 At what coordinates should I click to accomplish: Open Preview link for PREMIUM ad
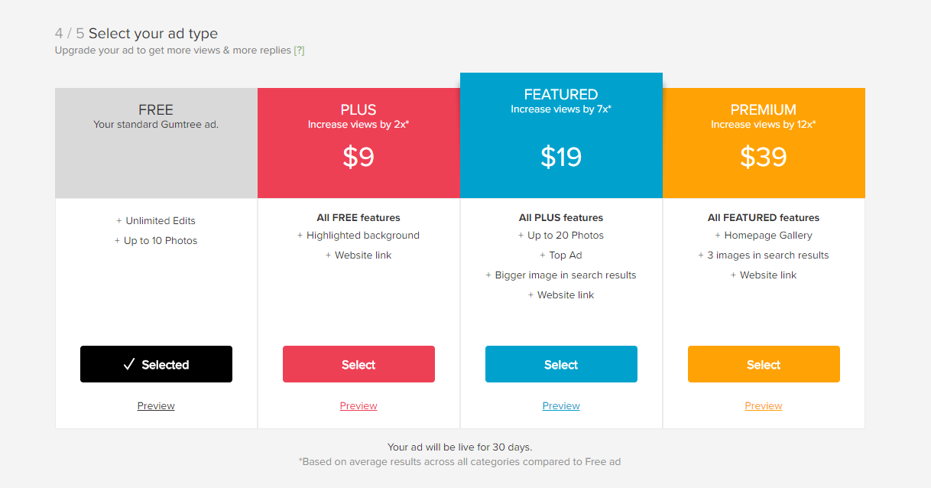(764, 406)
